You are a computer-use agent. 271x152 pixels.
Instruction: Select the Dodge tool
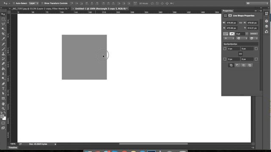(x=3, y=79)
